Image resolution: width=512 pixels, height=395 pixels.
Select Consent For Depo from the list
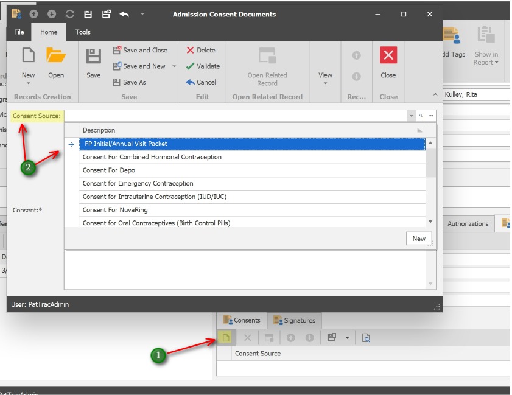click(x=109, y=170)
